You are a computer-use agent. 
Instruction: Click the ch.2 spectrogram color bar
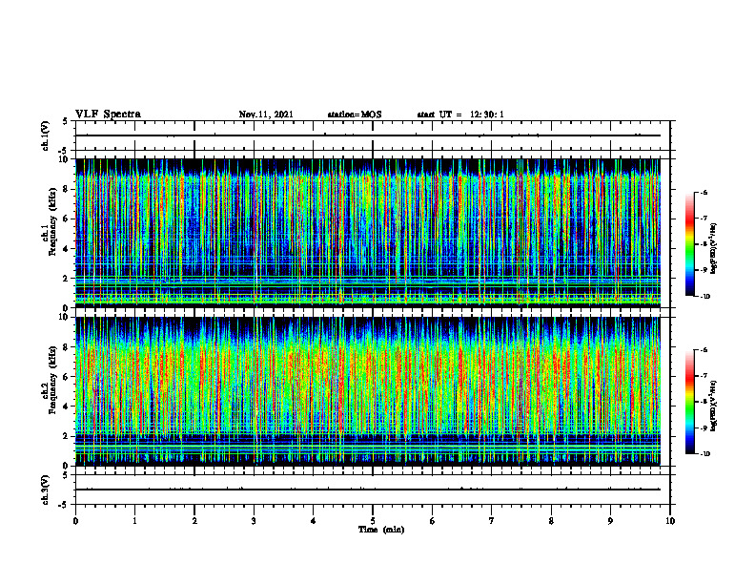pos(689,402)
